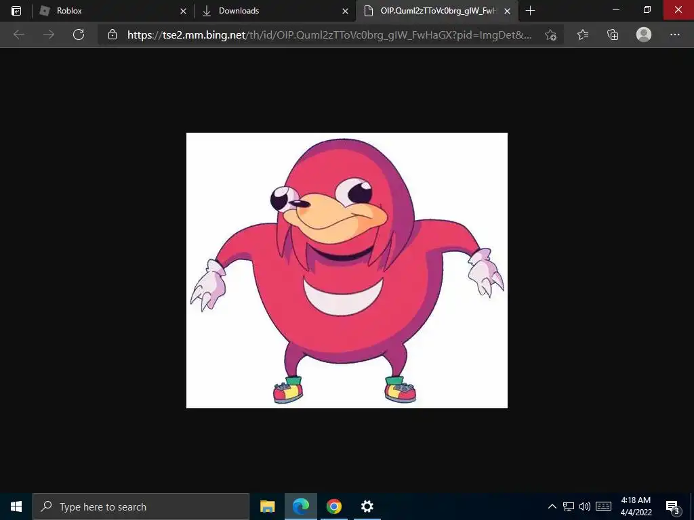Close the Downloads tab

coord(345,11)
